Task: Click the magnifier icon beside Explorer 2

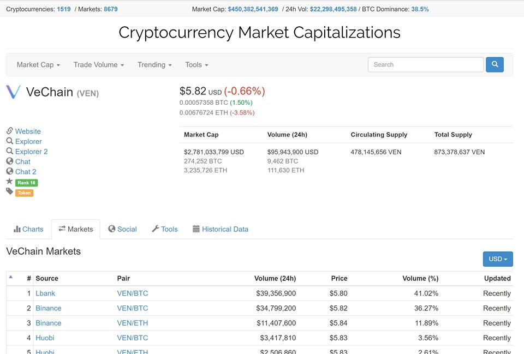Action: 10,151
